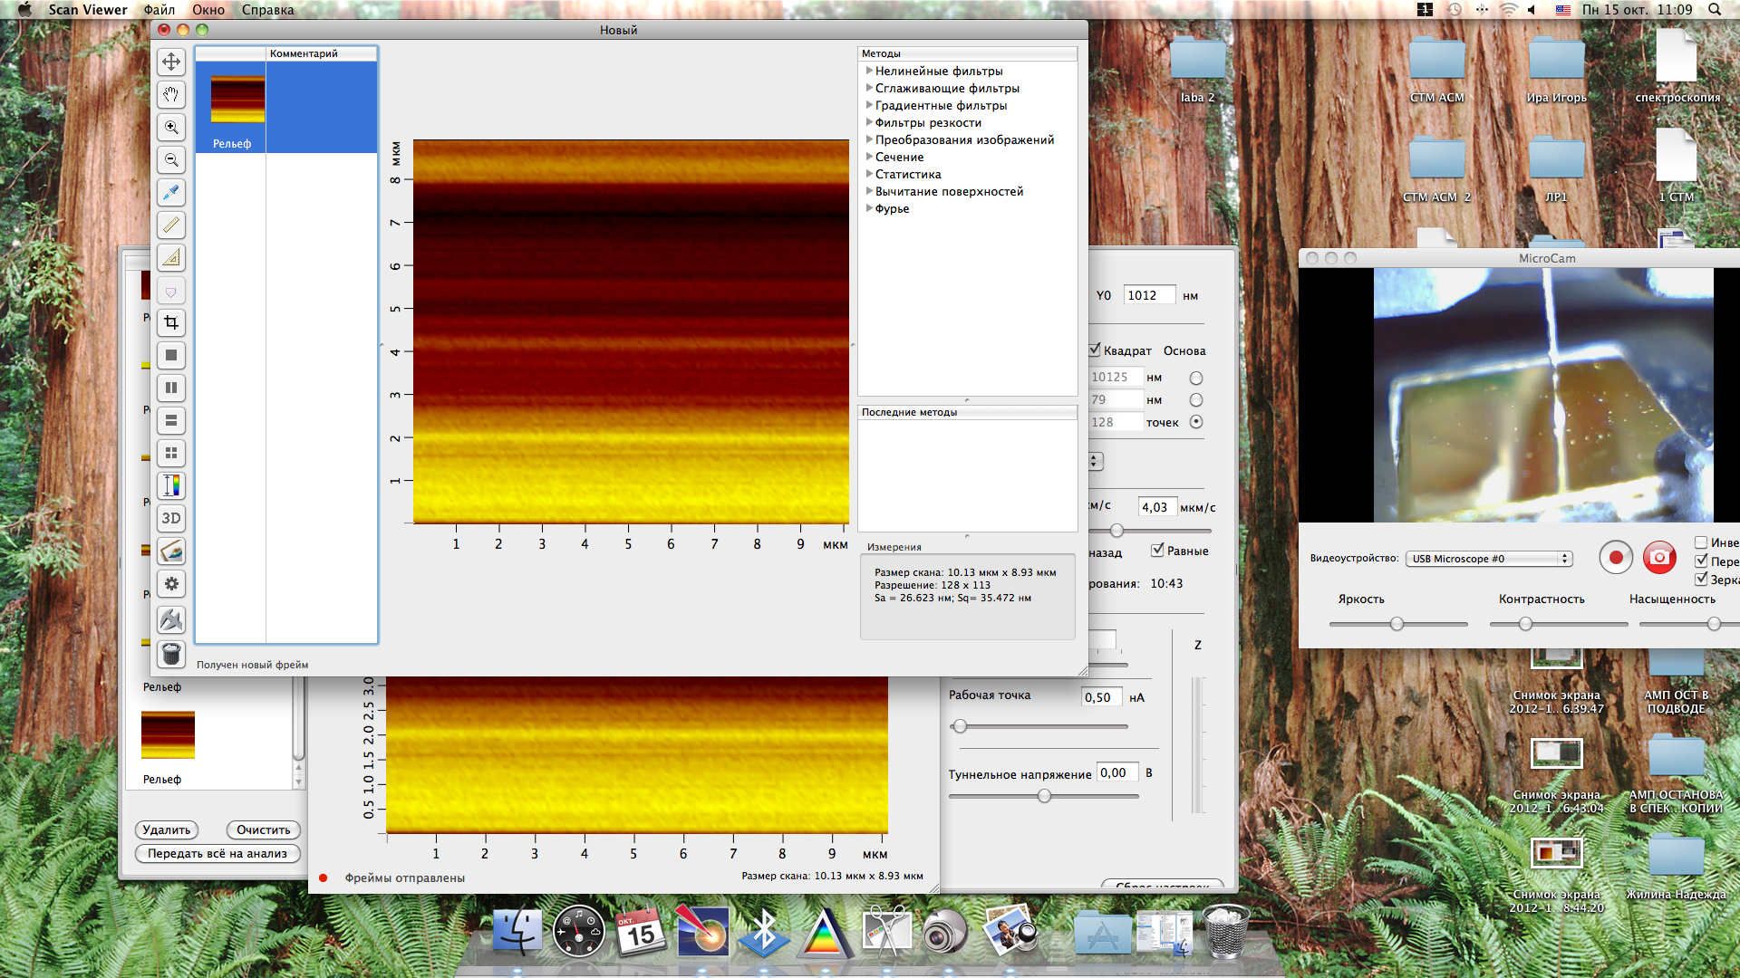
Task: Open the color scale palette tool
Action: pyautogui.click(x=171, y=485)
